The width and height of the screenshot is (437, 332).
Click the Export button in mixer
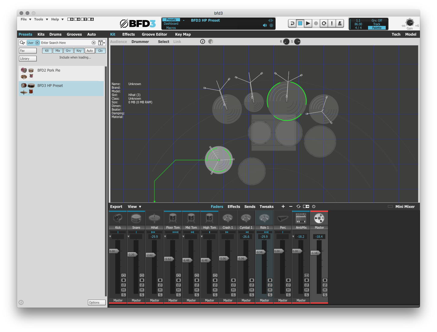click(116, 206)
